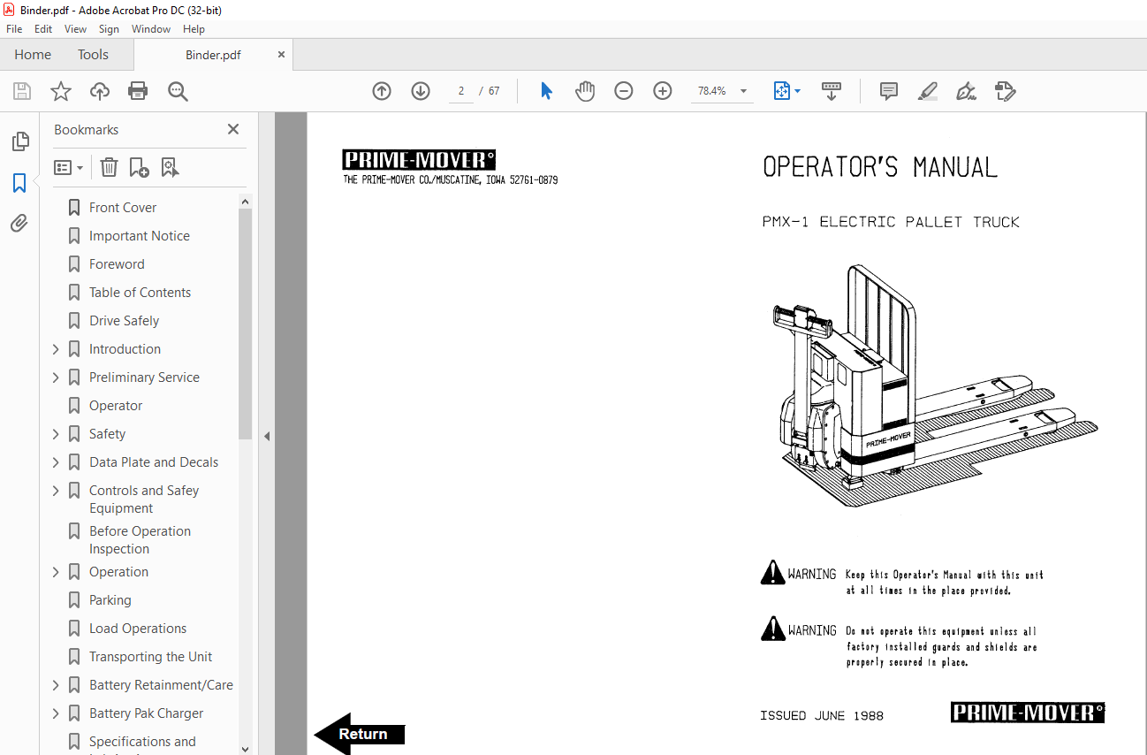
Task: Open the Page Thumbnails panel icon
Action: pos(19,141)
